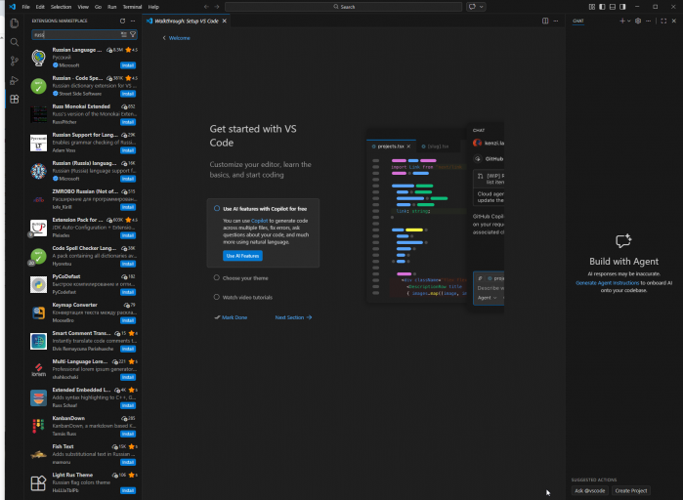Open chat settings gear icon
683x500 pixels.
tap(638, 21)
